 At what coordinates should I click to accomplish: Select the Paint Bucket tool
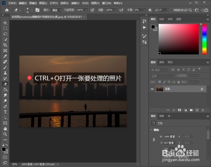pos(5,89)
